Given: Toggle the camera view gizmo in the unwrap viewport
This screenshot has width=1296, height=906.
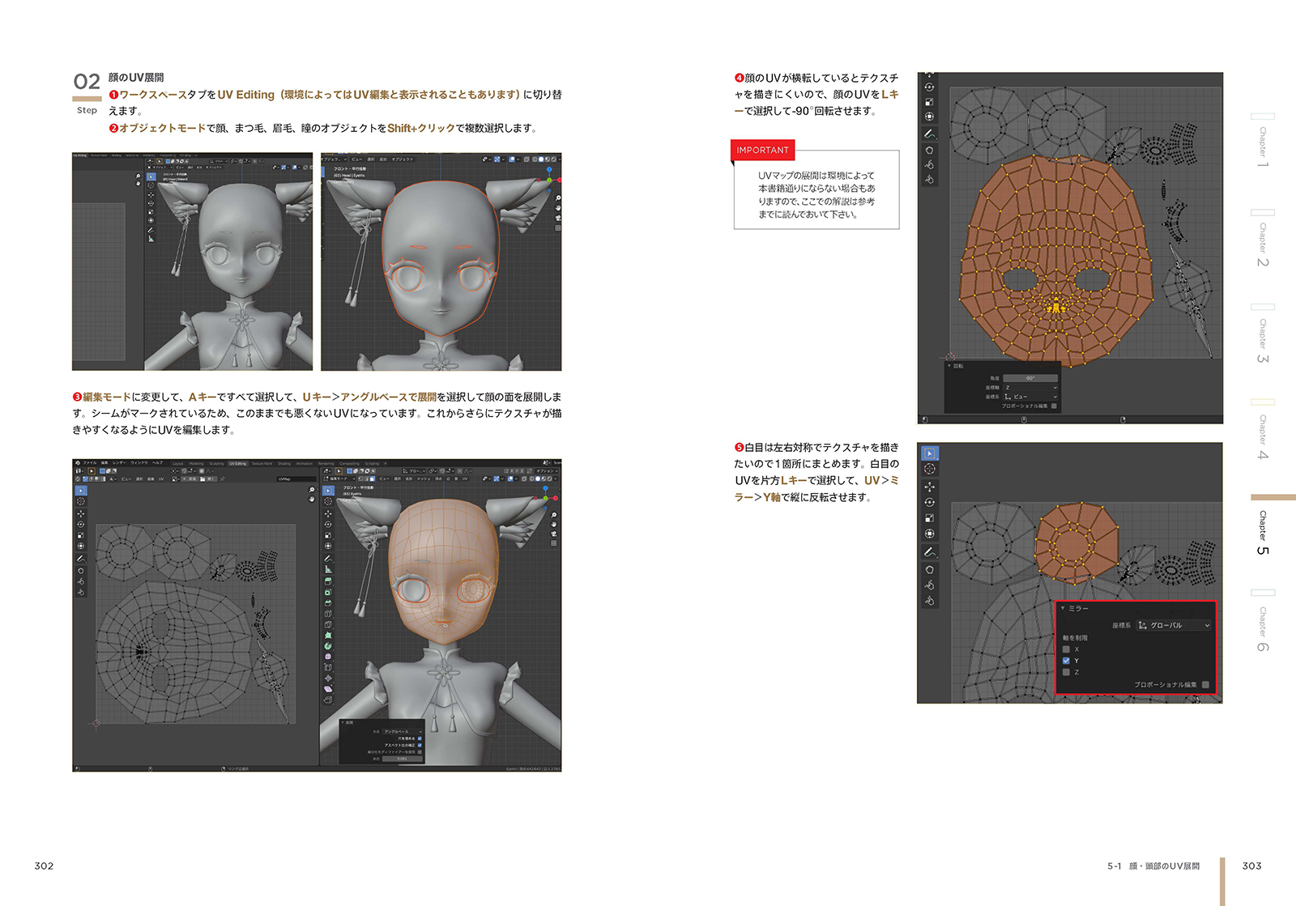Looking at the screenshot, I should point(554,534).
